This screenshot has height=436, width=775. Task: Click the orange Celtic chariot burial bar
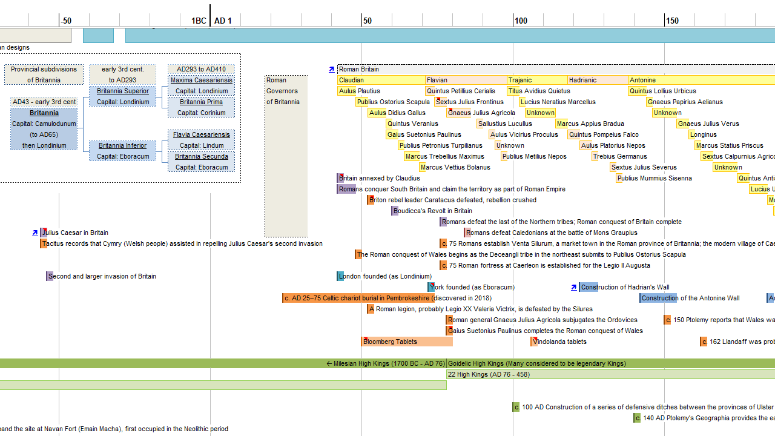pyautogui.click(x=357, y=298)
